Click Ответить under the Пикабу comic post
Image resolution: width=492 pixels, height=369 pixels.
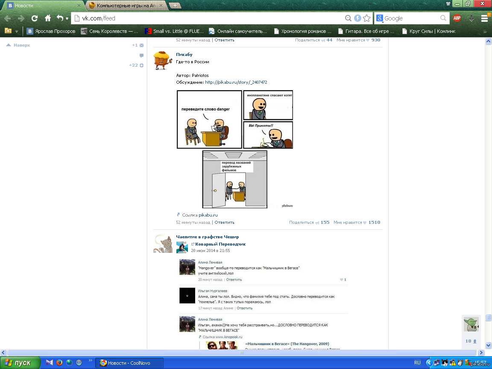pos(224,223)
